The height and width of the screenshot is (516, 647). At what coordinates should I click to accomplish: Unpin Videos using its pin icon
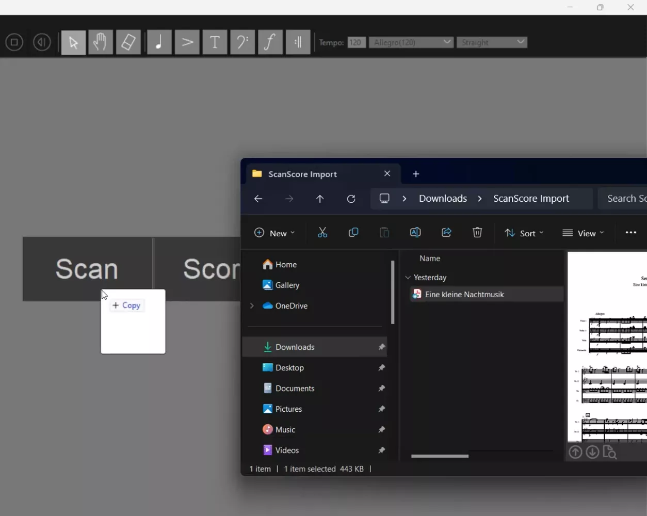coord(382,450)
